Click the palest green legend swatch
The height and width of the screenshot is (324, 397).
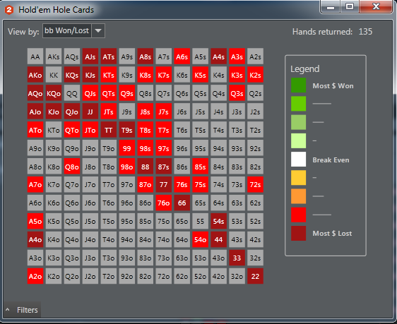(299, 140)
